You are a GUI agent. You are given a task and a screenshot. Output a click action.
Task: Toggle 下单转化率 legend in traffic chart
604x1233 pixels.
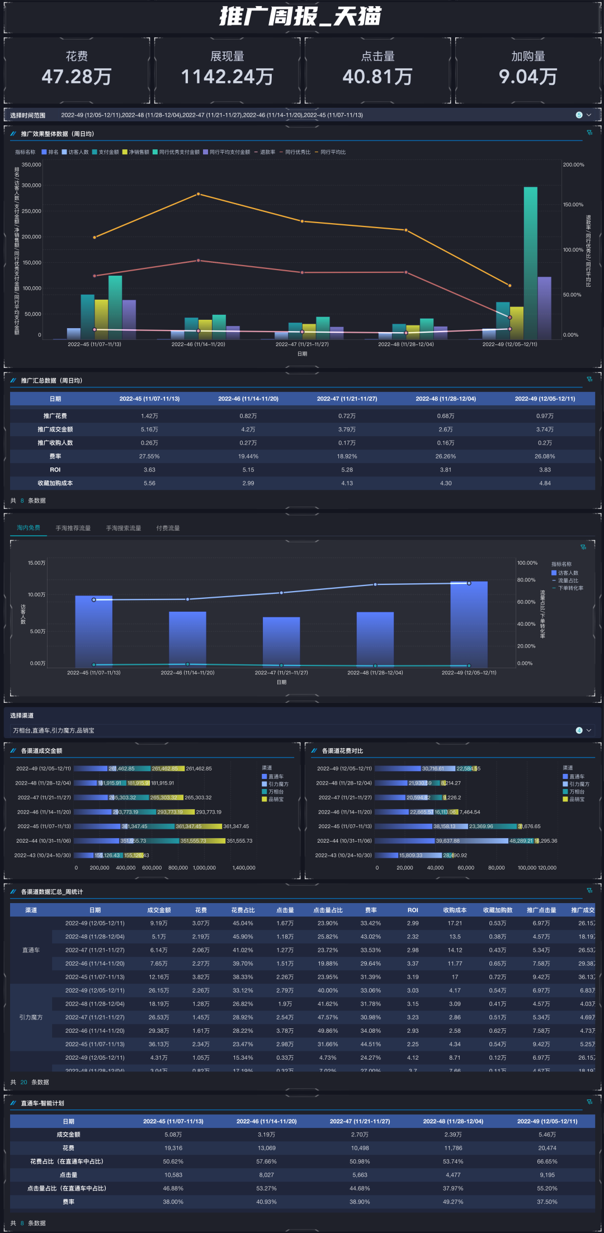point(568,588)
